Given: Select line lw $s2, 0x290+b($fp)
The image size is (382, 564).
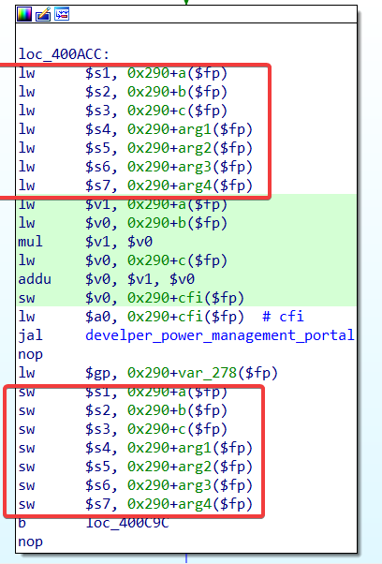Looking at the screenshot, I should (x=123, y=92).
